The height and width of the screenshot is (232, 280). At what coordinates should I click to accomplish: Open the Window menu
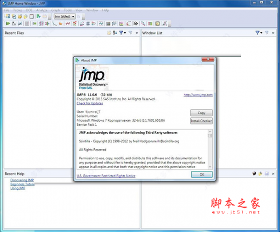[92, 10]
